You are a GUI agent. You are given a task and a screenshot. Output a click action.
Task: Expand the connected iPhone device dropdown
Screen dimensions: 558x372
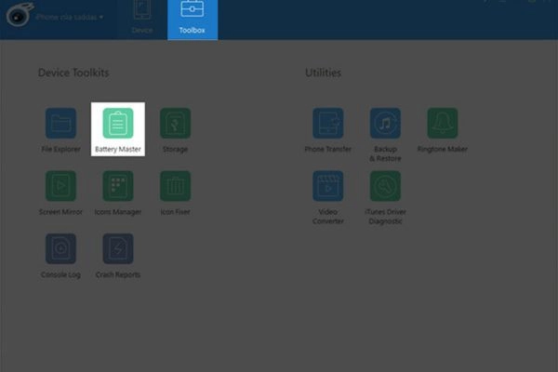pos(70,17)
